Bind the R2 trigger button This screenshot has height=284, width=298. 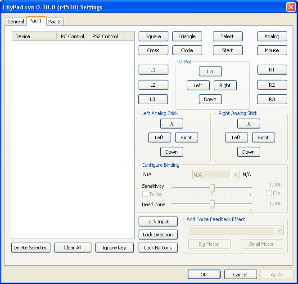coord(272,85)
